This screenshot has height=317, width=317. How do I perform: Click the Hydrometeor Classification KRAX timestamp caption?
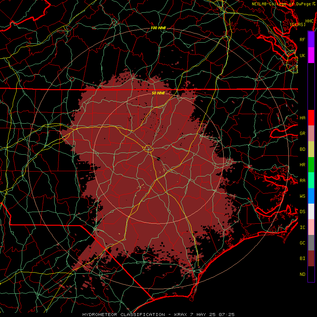(x=158, y=315)
